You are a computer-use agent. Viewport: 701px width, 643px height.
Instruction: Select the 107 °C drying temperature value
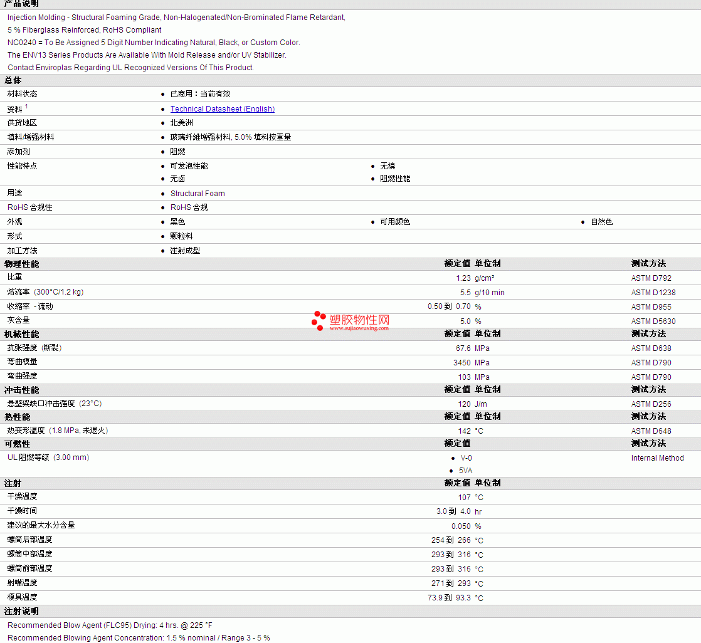(470, 498)
